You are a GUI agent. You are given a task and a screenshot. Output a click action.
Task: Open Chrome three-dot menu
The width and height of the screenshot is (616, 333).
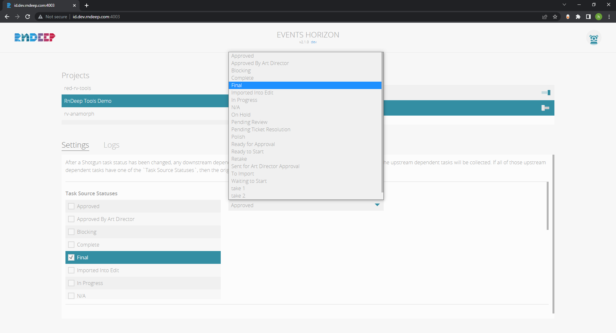point(609,17)
